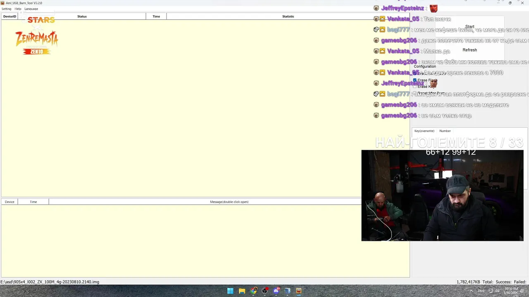Restore down the burn tool window
The width and height of the screenshot is (529, 297).
[x=510, y=3]
